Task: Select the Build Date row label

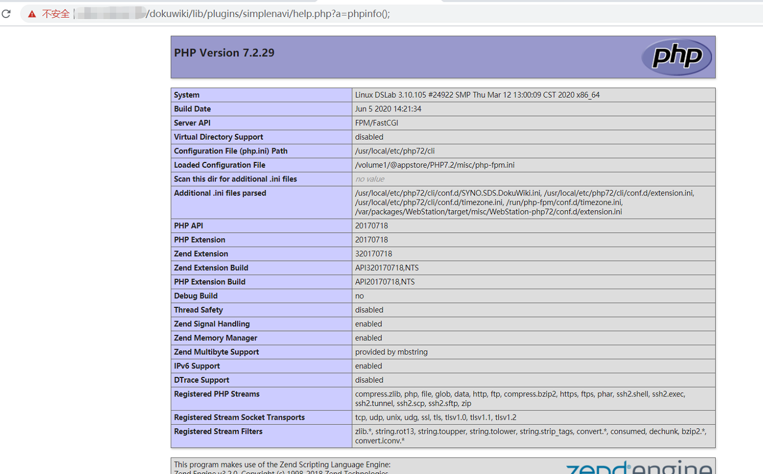Action: [193, 109]
